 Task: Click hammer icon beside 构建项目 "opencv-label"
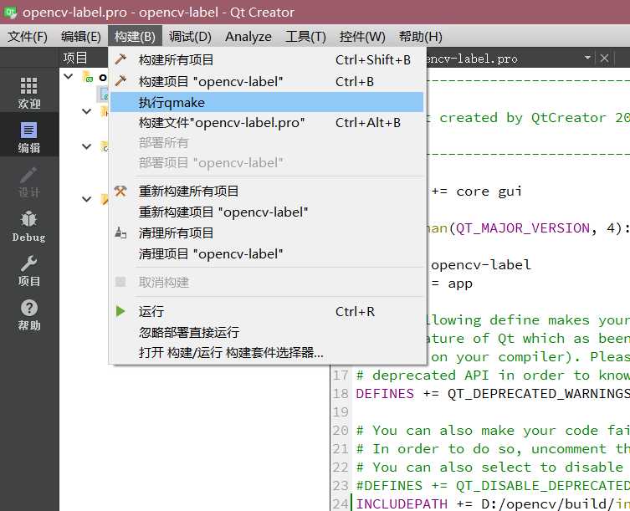[x=120, y=81]
